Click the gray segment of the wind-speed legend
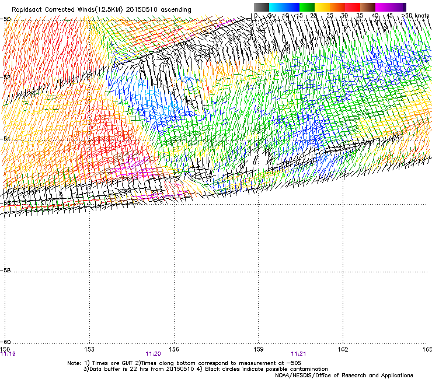432x379 pixels. pos(262,7)
